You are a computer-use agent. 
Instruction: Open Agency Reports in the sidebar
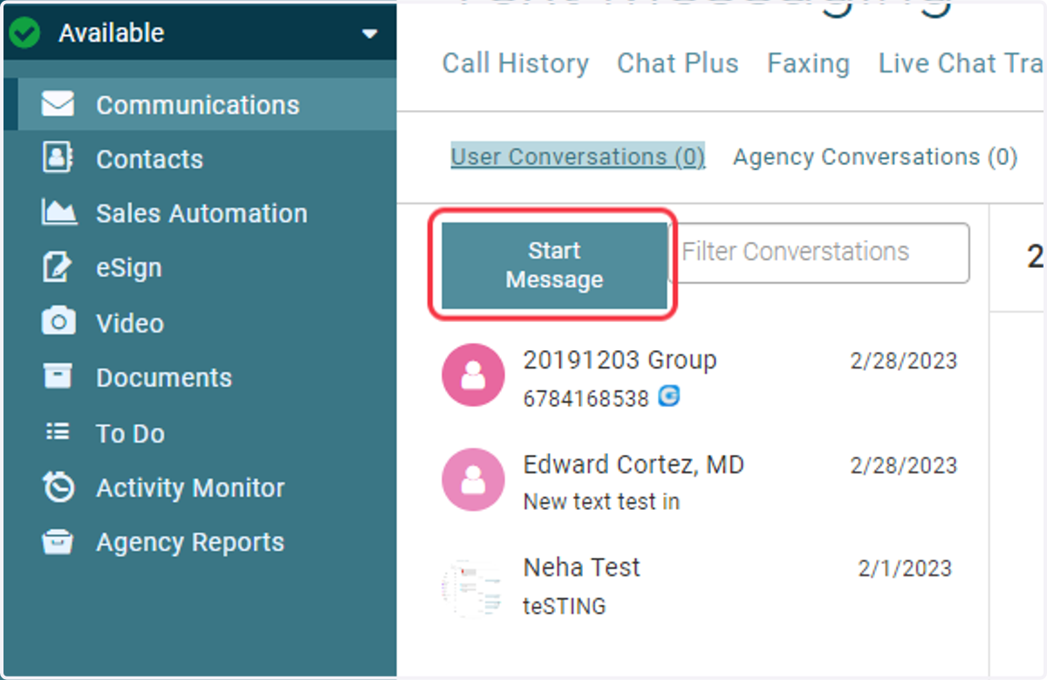[190, 542]
